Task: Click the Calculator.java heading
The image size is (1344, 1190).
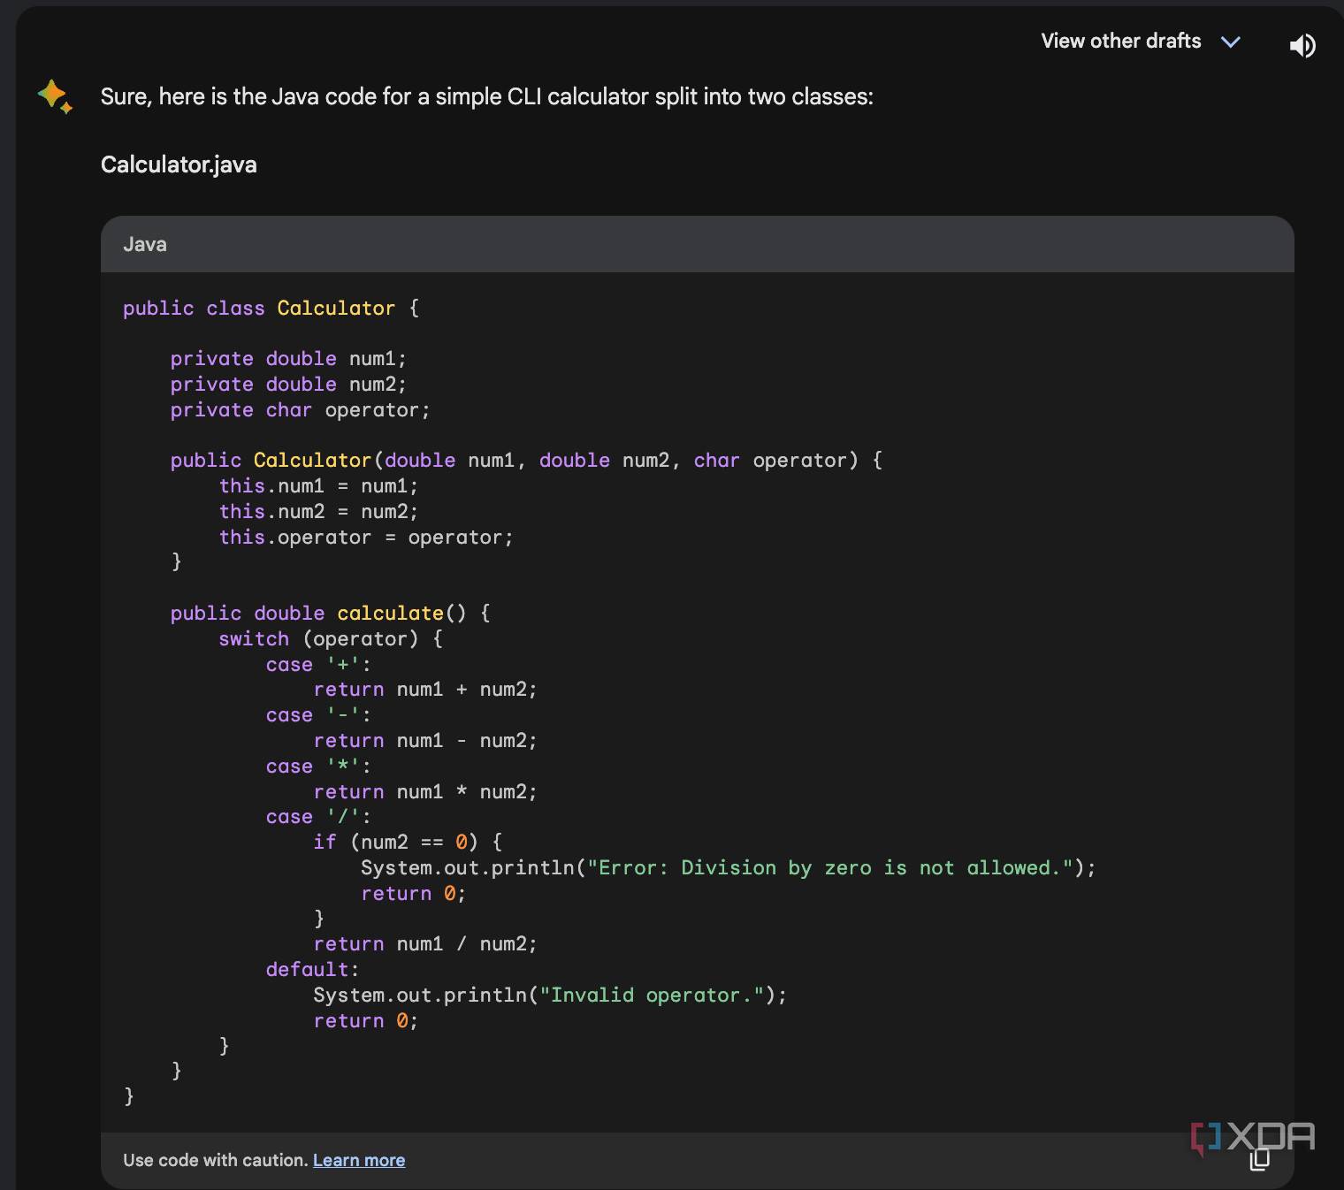Action: 179,164
